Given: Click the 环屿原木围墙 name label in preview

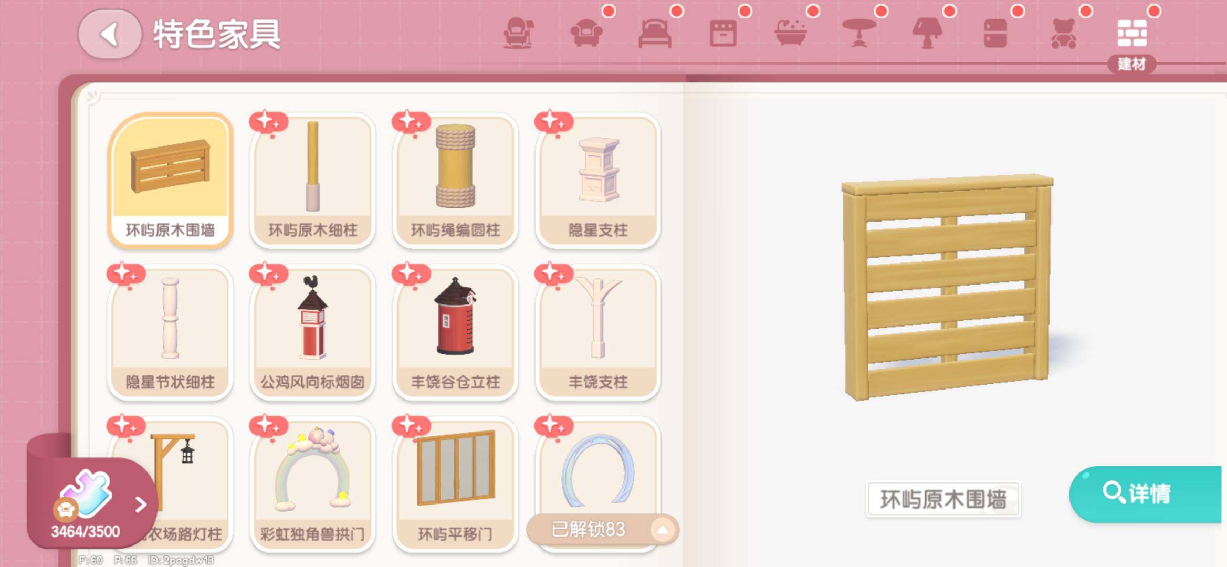Looking at the screenshot, I should [943, 499].
